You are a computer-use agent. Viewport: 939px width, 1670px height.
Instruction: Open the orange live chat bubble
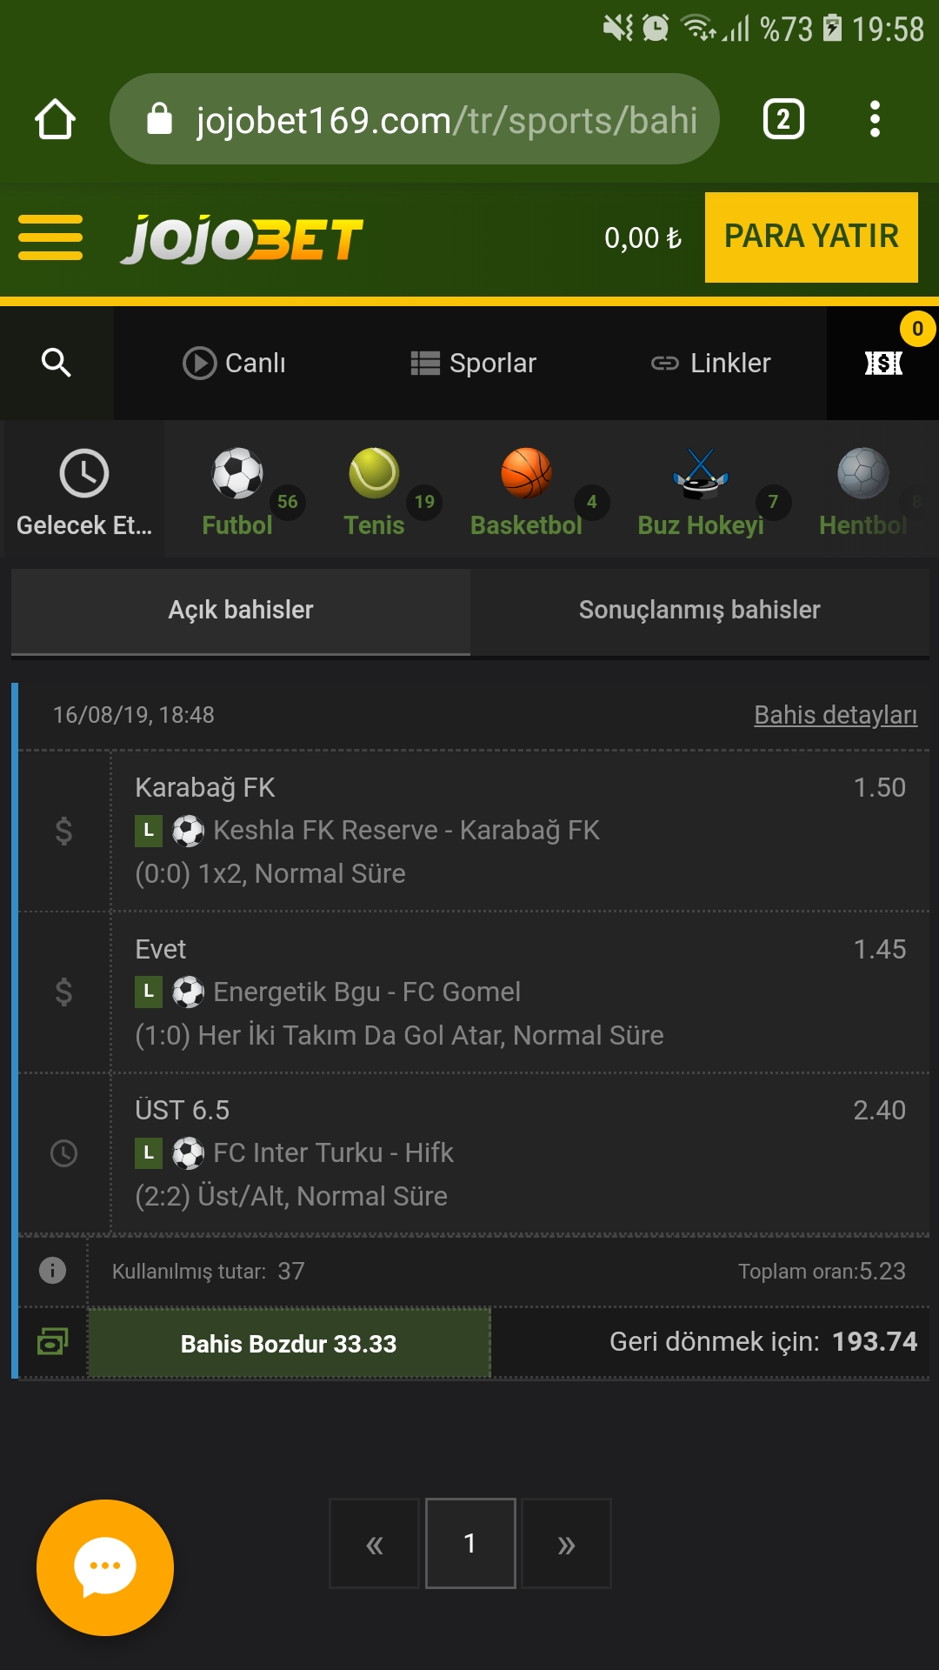pos(105,1567)
